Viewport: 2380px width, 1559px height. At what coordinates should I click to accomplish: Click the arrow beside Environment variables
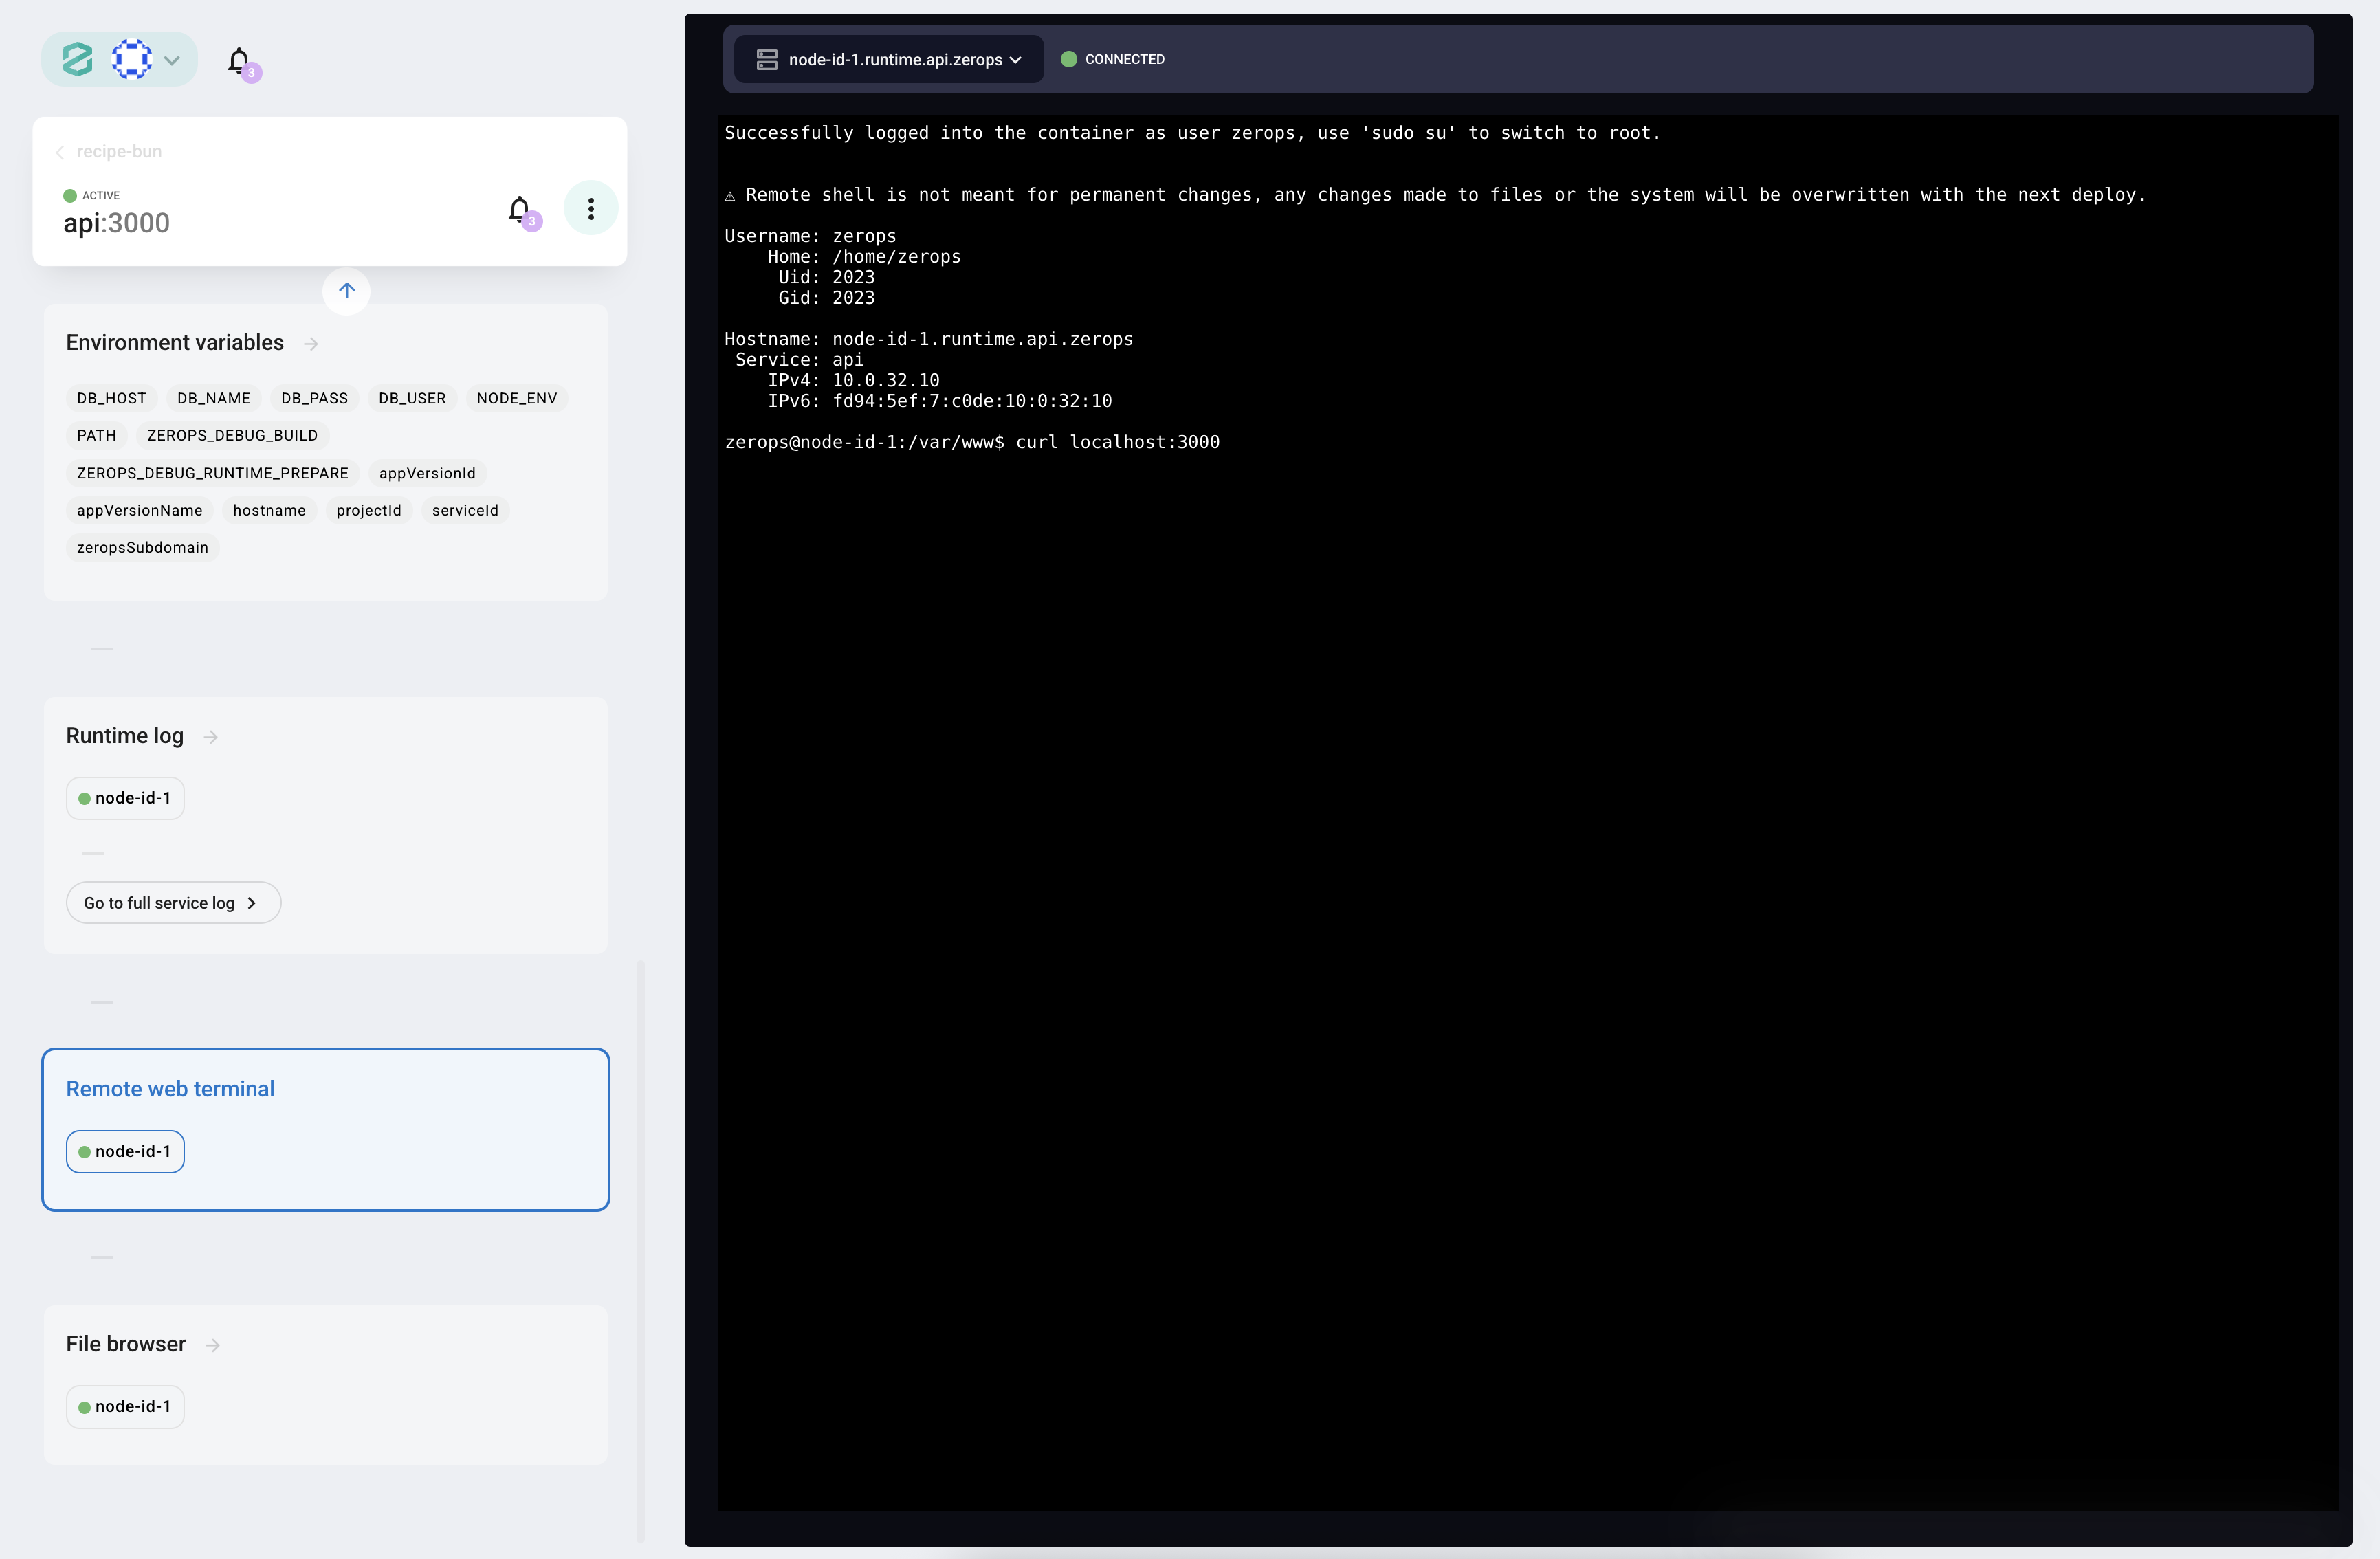pyautogui.click(x=311, y=343)
